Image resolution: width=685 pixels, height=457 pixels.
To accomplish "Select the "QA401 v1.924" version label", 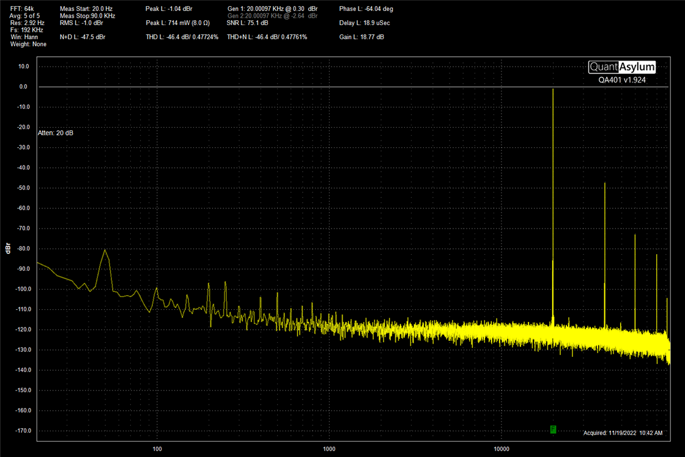I will [622, 80].
